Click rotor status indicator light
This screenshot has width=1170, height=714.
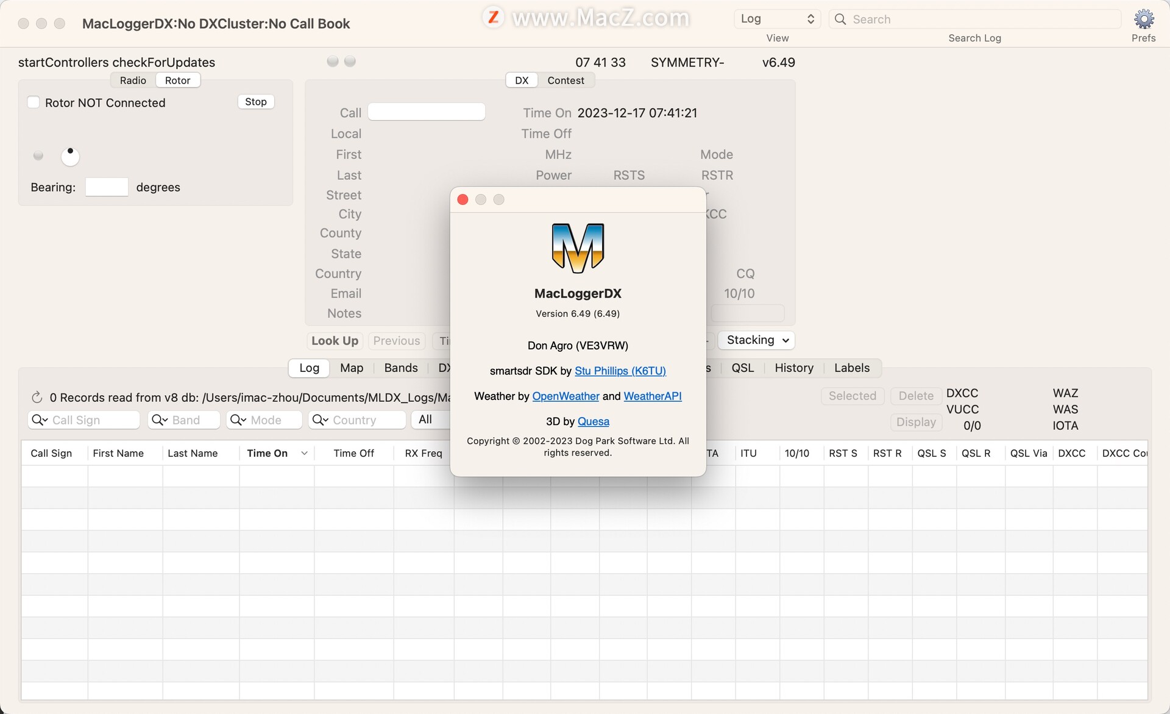tap(38, 155)
